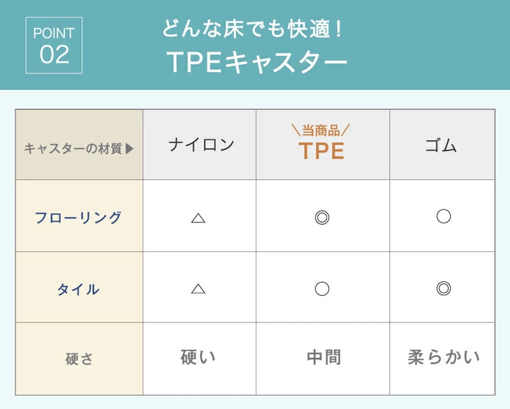The image size is (510, 409).
Task: Click the arrow beside キャスターの材質
Action: click(x=129, y=149)
